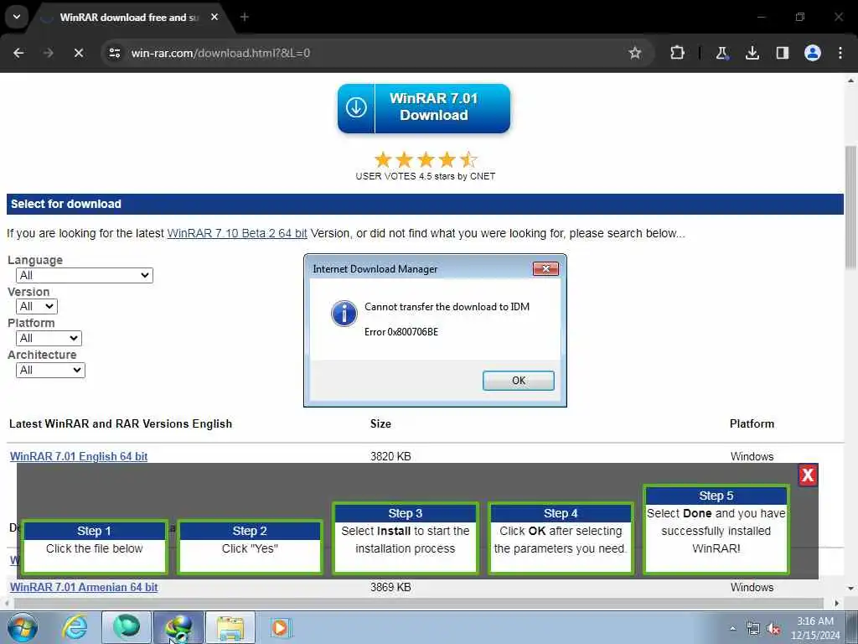Launch Internet Explorer from the taskbar
The image size is (858, 644).
[x=75, y=627]
